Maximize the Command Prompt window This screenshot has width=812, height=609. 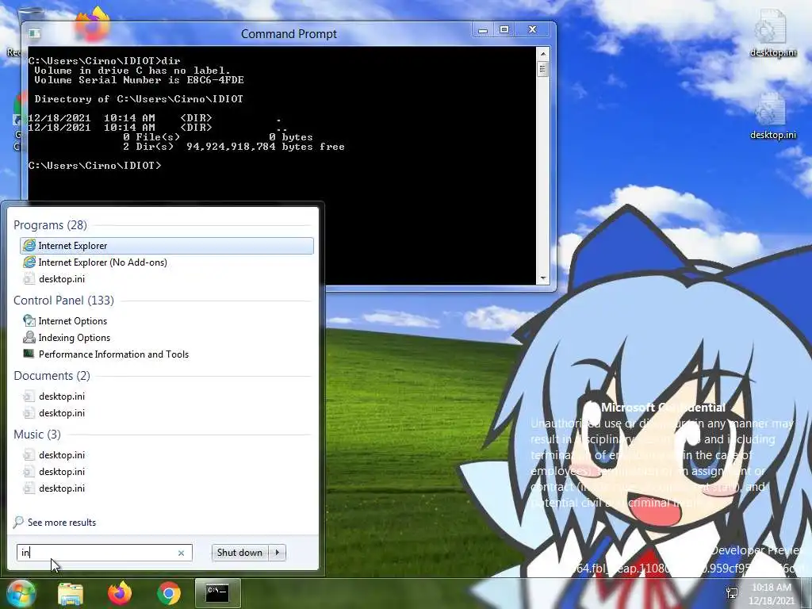(504, 30)
